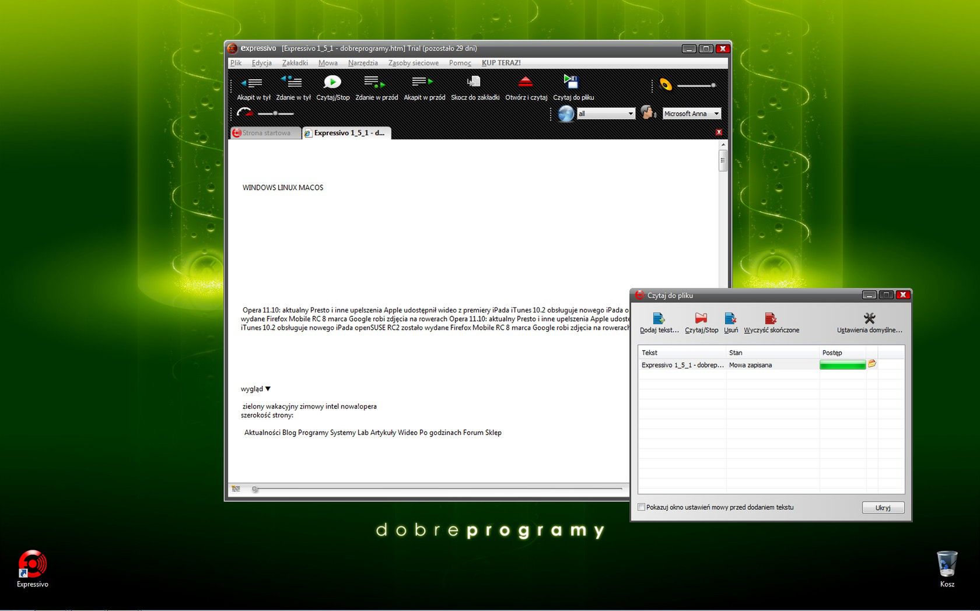Open the Narzędzia menu

[363, 63]
